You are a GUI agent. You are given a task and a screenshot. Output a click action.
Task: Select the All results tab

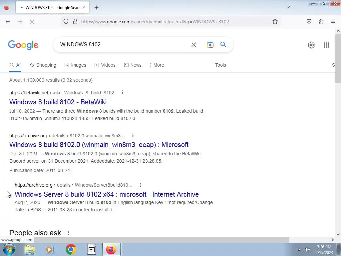pos(15,65)
